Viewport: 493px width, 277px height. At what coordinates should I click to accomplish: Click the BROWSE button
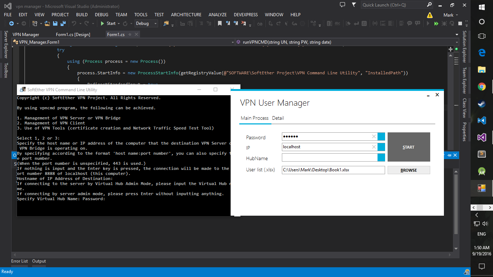pos(409,170)
